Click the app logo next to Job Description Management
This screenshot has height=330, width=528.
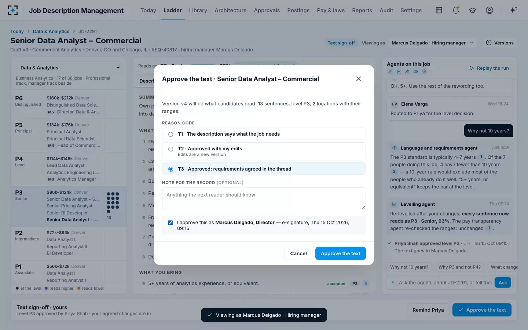point(13,10)
